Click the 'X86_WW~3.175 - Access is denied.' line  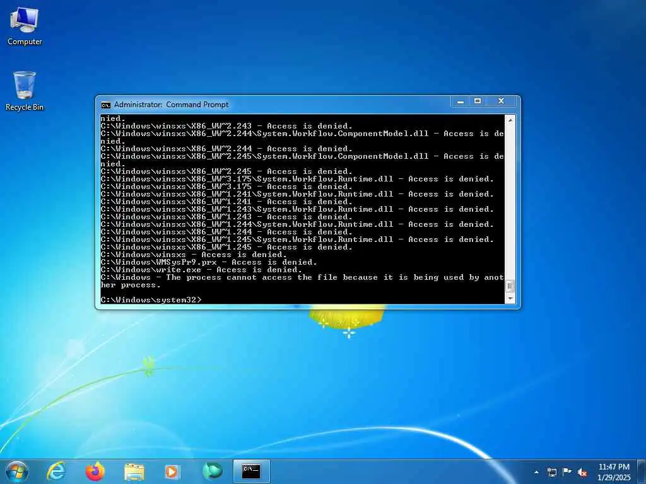[226, 187]
